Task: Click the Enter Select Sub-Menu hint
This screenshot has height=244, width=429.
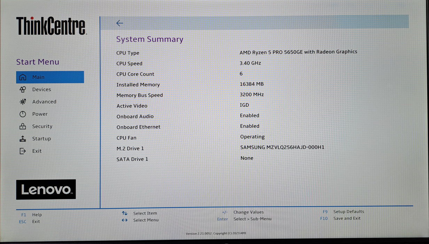Action: 244,219
